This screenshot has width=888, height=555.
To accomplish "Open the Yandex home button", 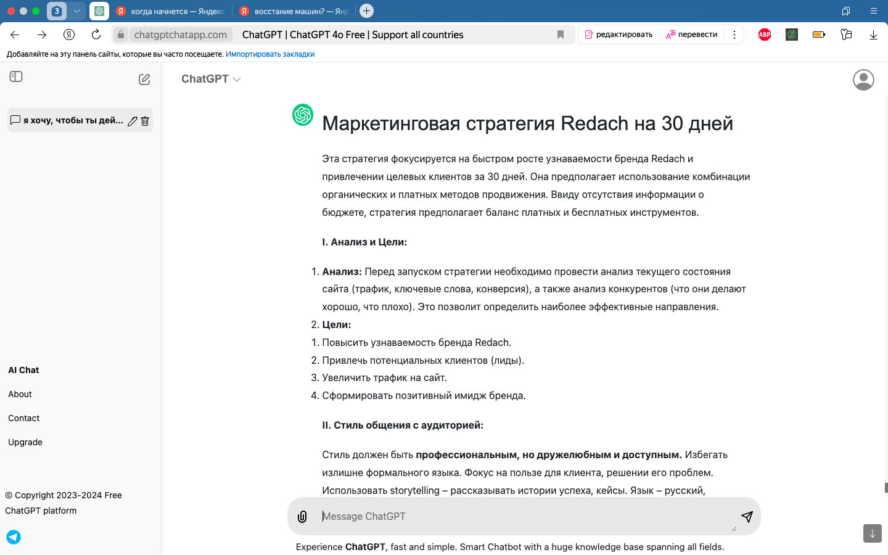I will (69, 35).
